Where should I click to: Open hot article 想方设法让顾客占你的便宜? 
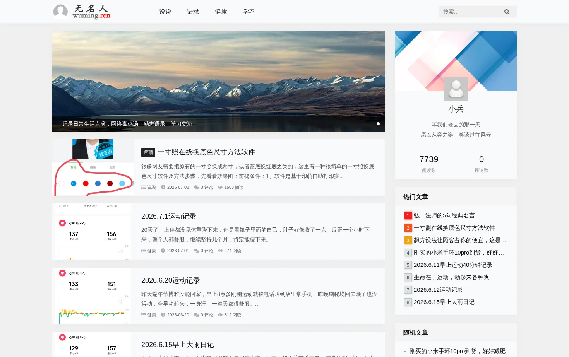point(460,240)
